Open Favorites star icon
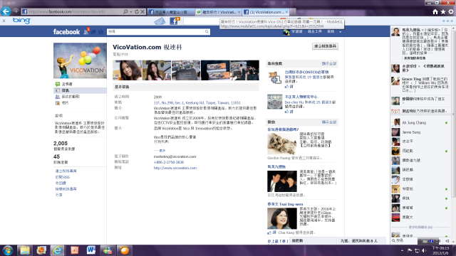The width and height of the screenshot is (456, 256). point(443,11)
